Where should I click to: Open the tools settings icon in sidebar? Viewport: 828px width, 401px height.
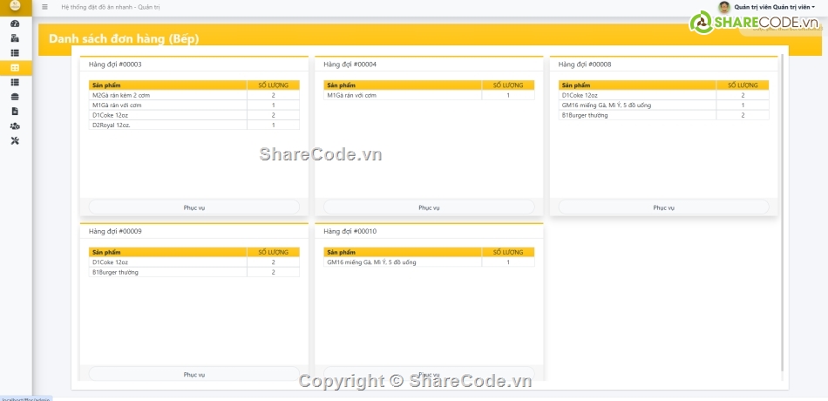[15, 141]
